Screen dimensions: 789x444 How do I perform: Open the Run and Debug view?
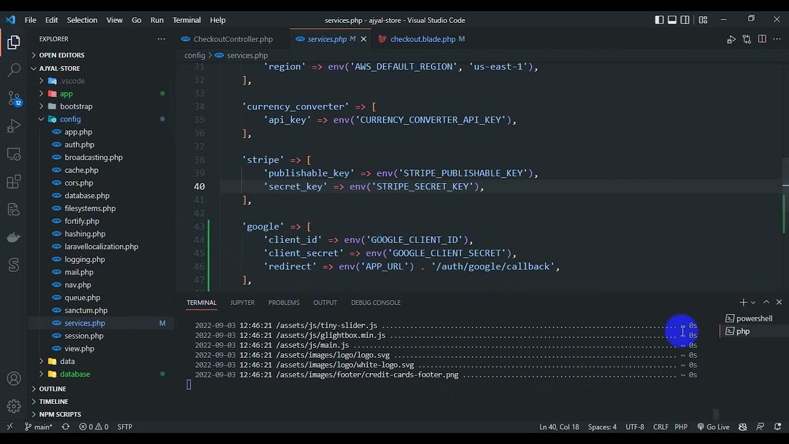click(14, 126)
